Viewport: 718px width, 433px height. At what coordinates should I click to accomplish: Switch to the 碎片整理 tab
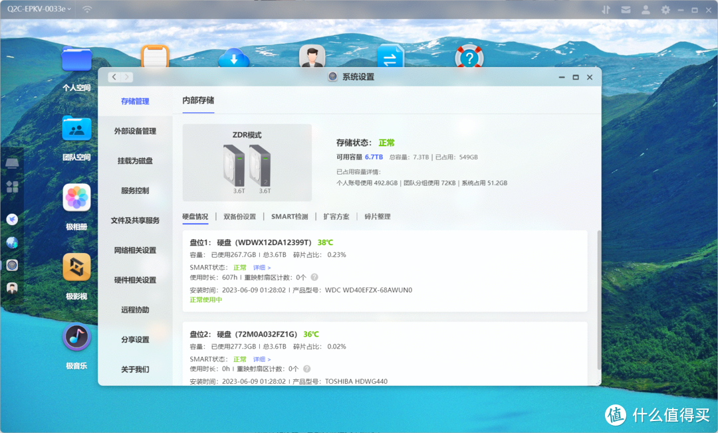[378, 217]
